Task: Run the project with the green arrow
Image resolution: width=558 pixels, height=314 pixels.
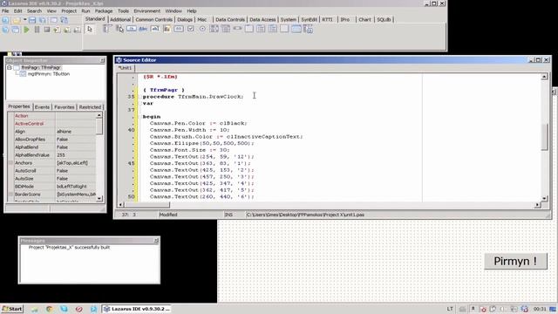Action: (26, 30)
